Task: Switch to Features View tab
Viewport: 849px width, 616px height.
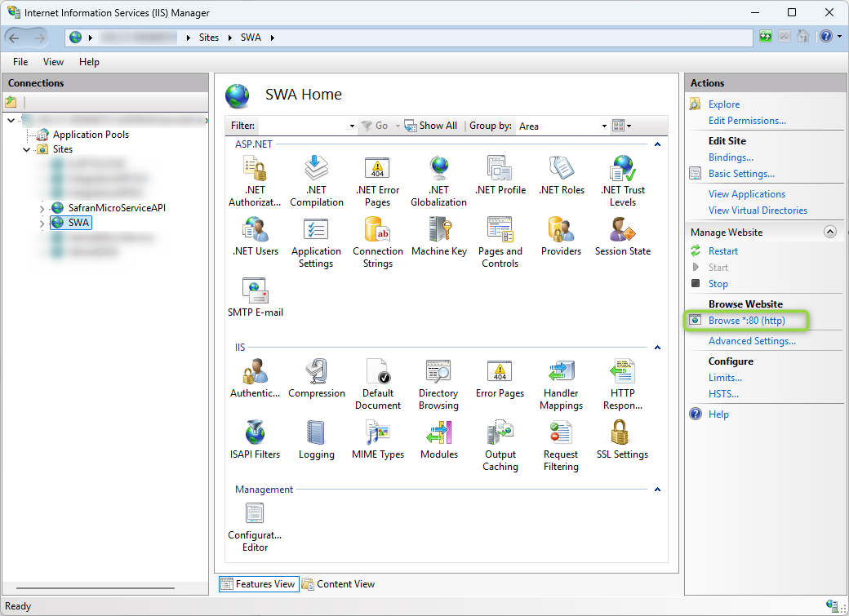Action: point(259,584)
